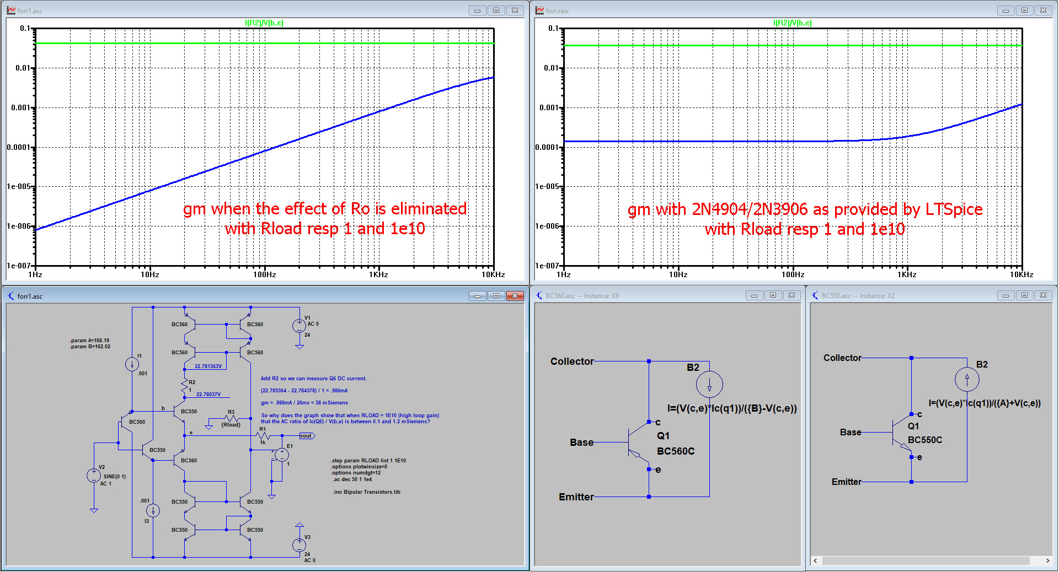This screenshot has height=572, width=1059.
Task: Click the BC550.asc window title icon
Action: (815, 296)
